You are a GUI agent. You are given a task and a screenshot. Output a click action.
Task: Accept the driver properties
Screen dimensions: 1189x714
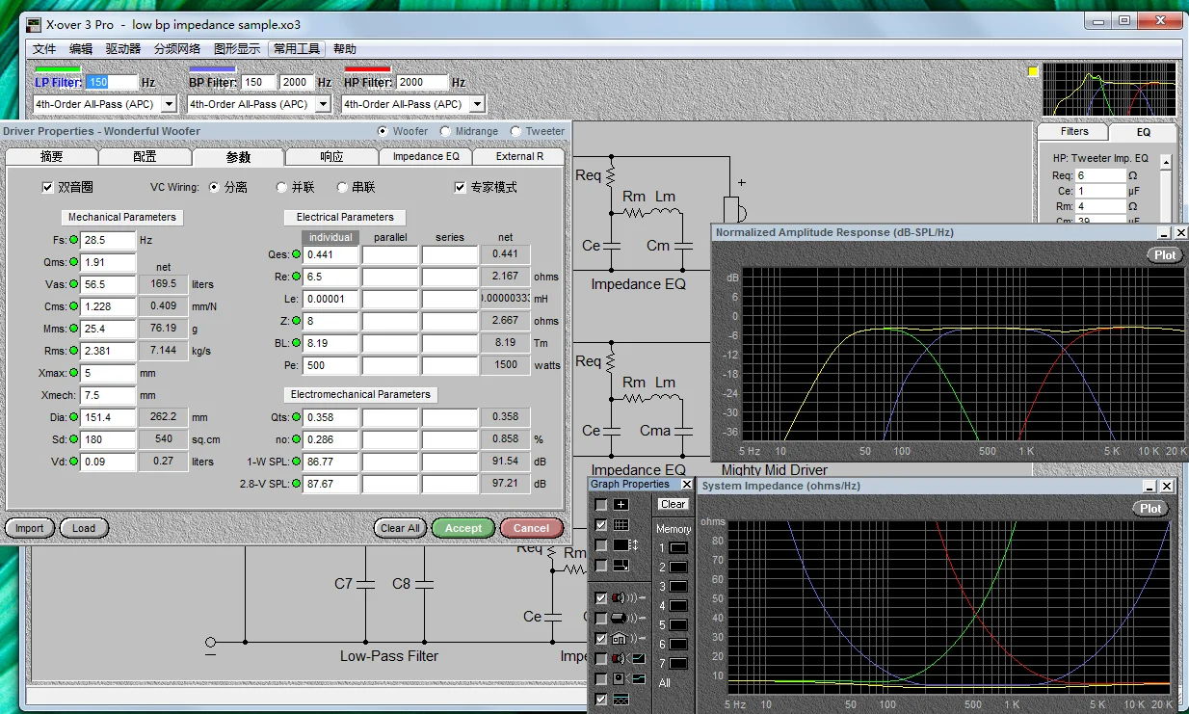(x=463, y=528)
